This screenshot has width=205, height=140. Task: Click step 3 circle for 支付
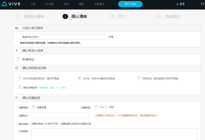[x=112, y=16]
